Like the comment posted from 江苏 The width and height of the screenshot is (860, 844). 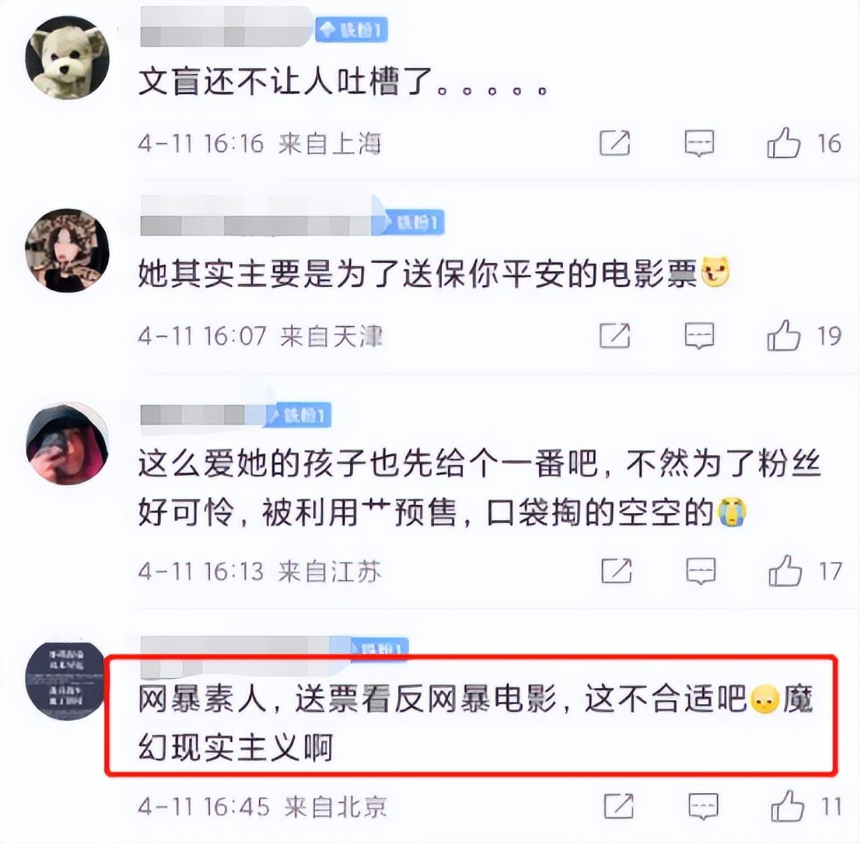(x=785, y=570)
